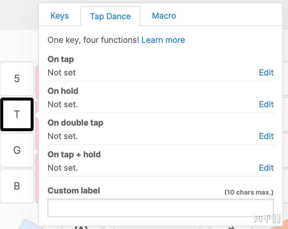The height and width of the screenshot is (229, 288).
Task: Edit the On hold function
Action: point(266,104)
